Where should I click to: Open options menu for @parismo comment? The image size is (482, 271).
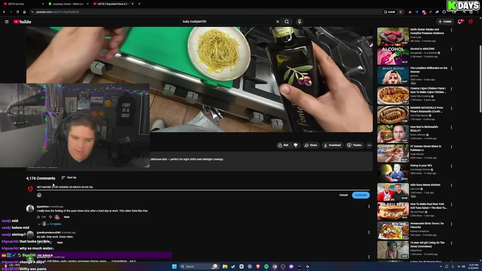(x=369, y=206)
